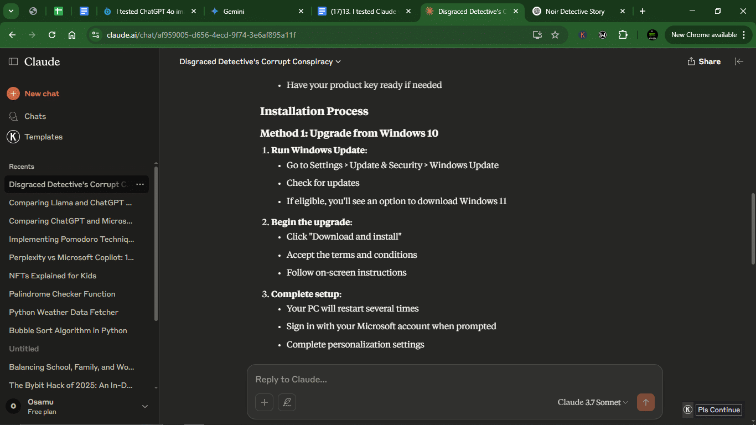The image size is (756, 425).
Task: Expand the chat title dropdown
Action: pyautogui.click(x=338, y=62)
